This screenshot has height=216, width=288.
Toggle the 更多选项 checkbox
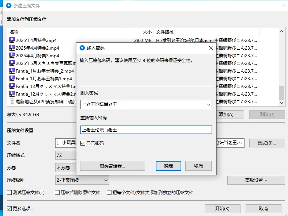(10, 208)
